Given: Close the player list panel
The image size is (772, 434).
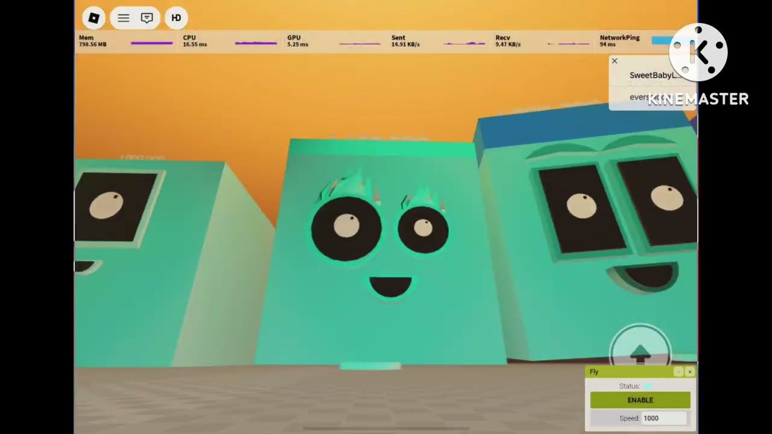Looking at the screenshot, I should 615,61.
